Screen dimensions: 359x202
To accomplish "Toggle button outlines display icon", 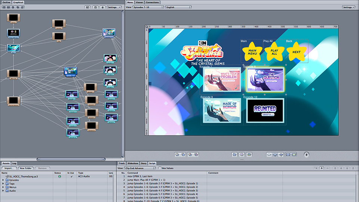I will click(x=288, y=155).
